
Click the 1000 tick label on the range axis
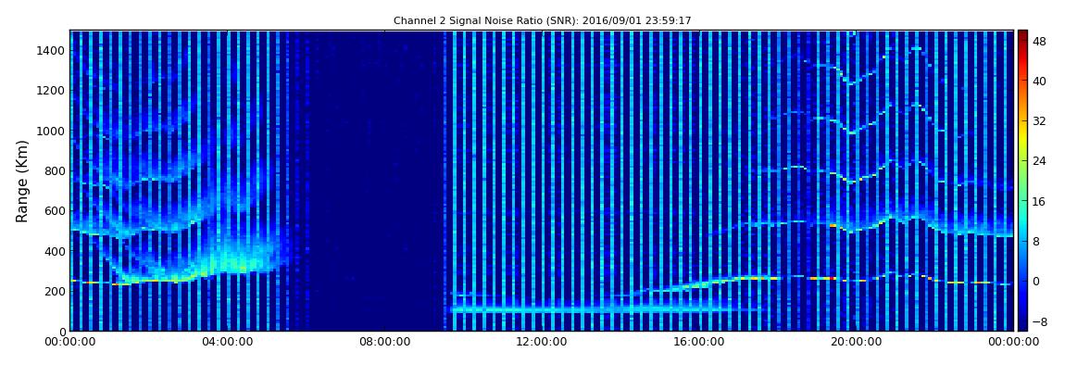click(50, 131)
